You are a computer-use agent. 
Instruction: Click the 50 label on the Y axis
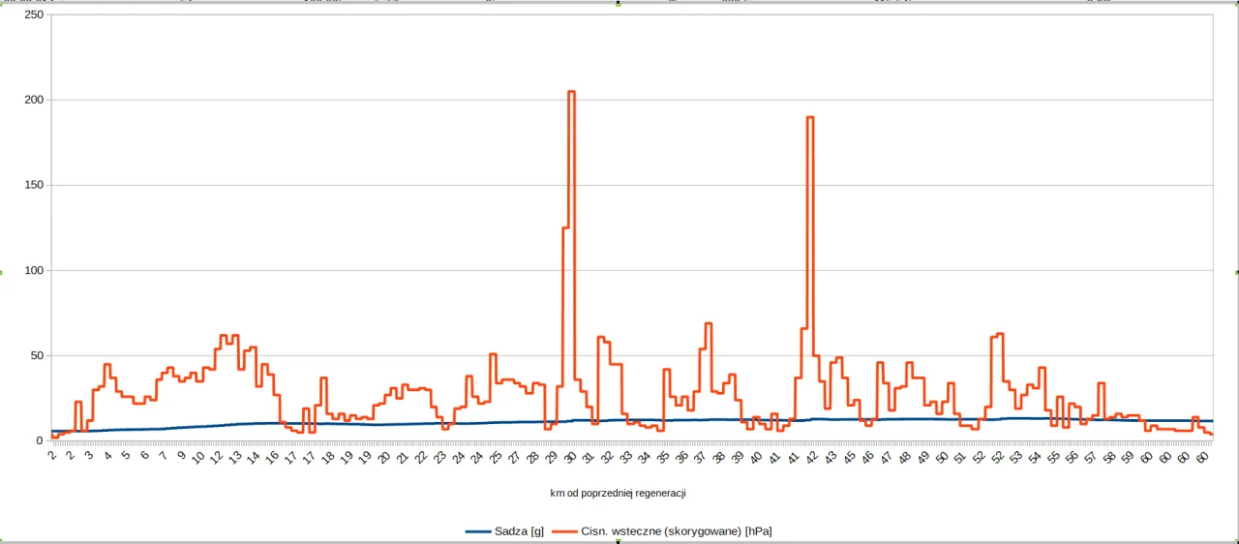pyautogui.click(x=36, y=355)
